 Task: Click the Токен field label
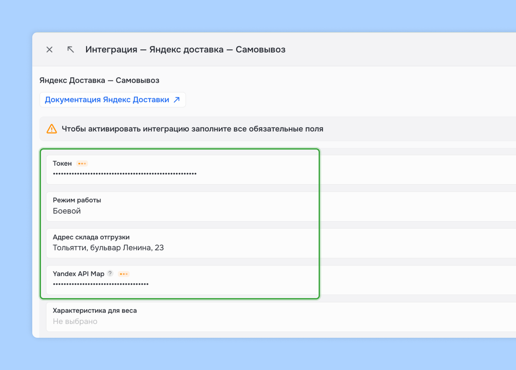62,163
